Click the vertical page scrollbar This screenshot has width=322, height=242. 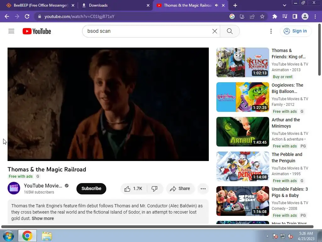point(319,50)
